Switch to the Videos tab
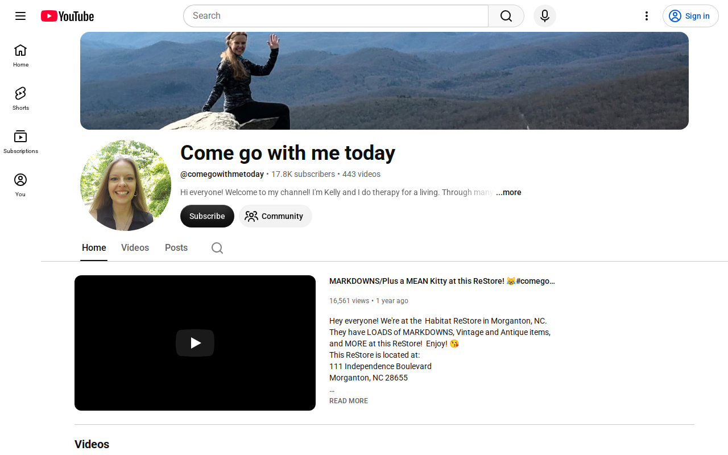Screen dimensions: 728x455 tap(135, 248)
